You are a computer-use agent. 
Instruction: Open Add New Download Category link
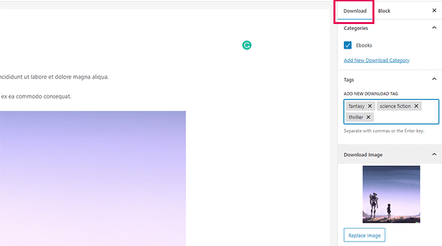(376, 60)
